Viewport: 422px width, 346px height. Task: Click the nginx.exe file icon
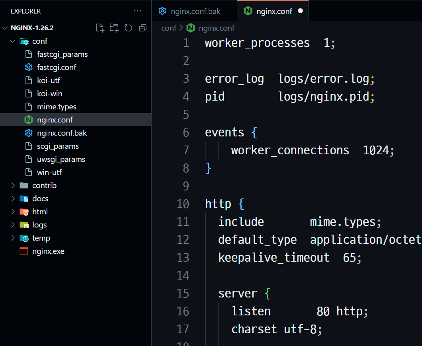pos(24,251)
